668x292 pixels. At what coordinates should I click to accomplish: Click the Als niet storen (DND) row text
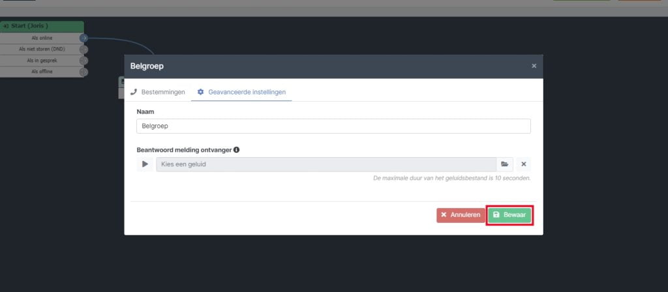point(42,50)
